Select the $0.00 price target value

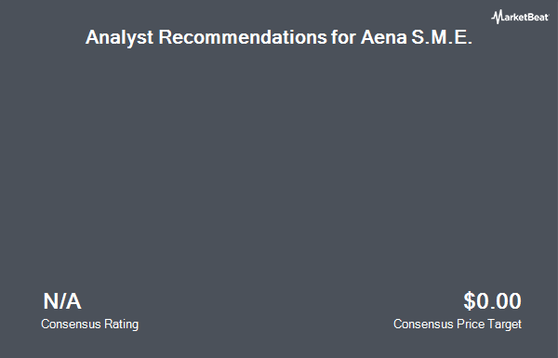492,301
